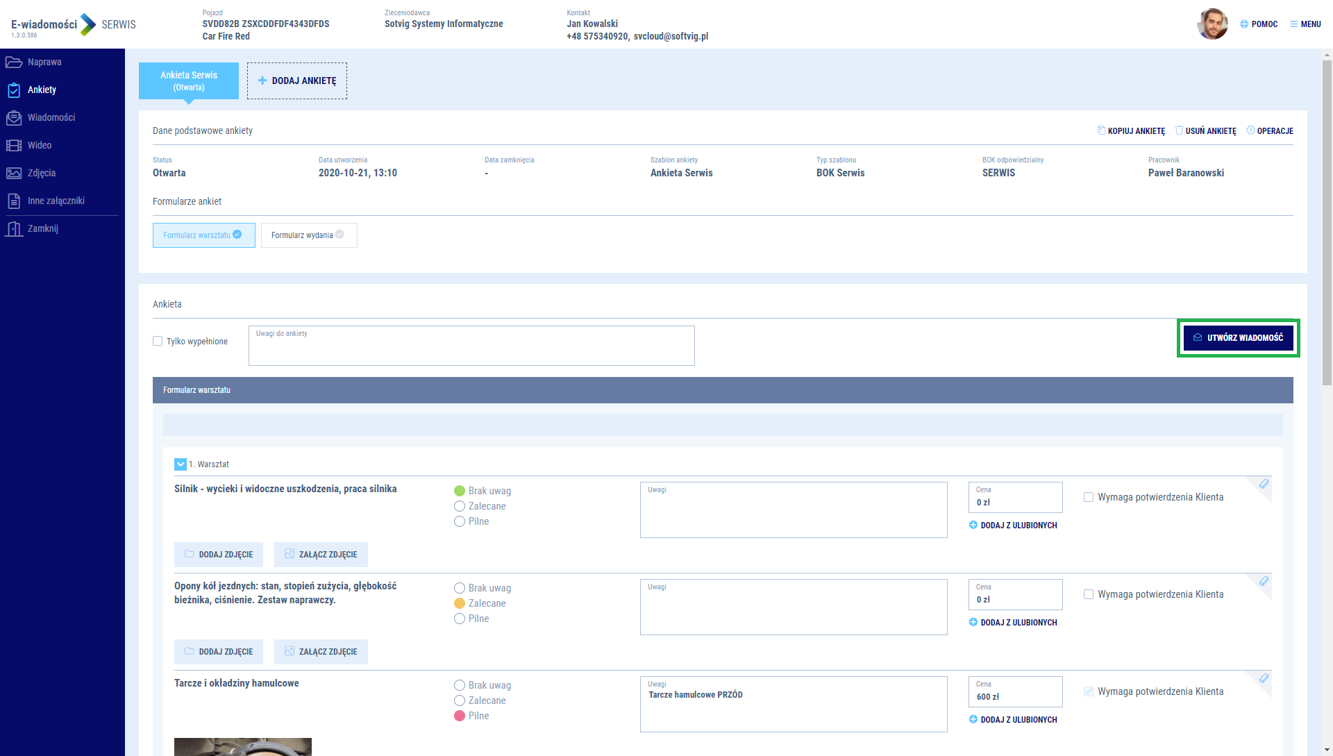Click the user avatar photo
This screenshot has width=1333, height=756.
tap(1212, 24)
